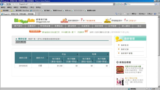Open 撥款設定 in the sidebar

pyautogui.click(x=125, y=45)
